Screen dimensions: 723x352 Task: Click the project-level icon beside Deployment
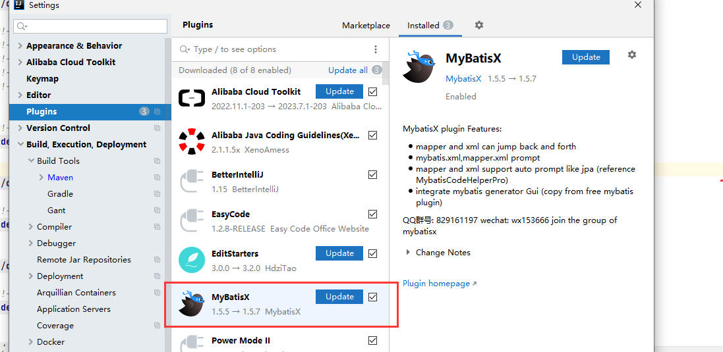click(158, 276)
